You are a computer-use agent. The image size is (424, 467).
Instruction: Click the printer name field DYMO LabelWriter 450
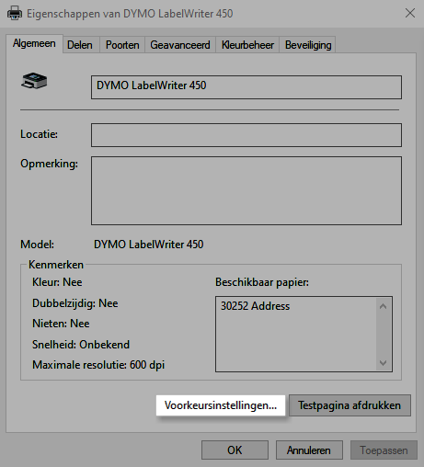(246, 87)
